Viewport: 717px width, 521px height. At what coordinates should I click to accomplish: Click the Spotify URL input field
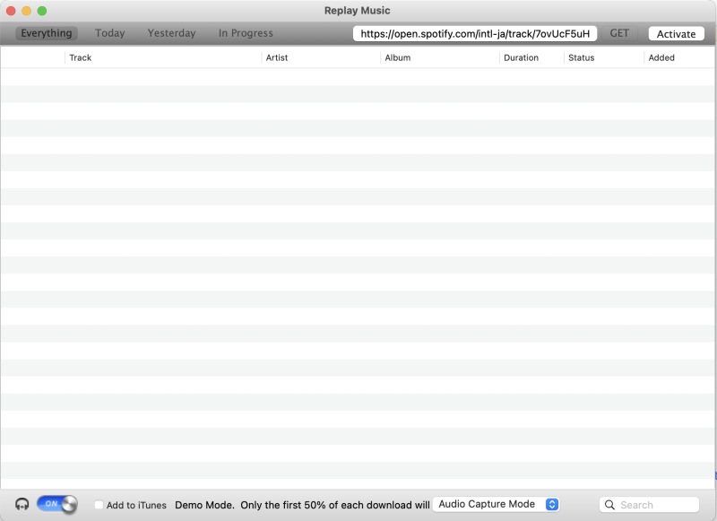coord(475,34)
